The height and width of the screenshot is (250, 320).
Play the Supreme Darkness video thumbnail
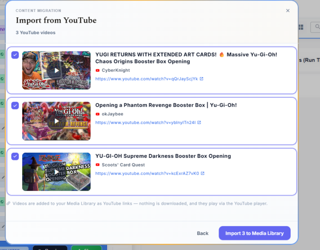(x=56, y=172)
